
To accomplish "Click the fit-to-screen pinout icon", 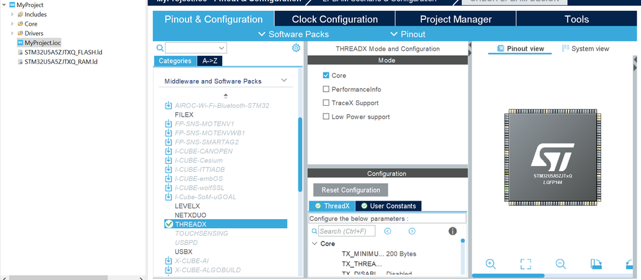I will pyautogui.click(x=526, y=264).
